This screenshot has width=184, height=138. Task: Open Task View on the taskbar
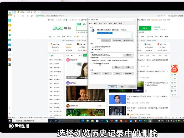coord(55,121)
